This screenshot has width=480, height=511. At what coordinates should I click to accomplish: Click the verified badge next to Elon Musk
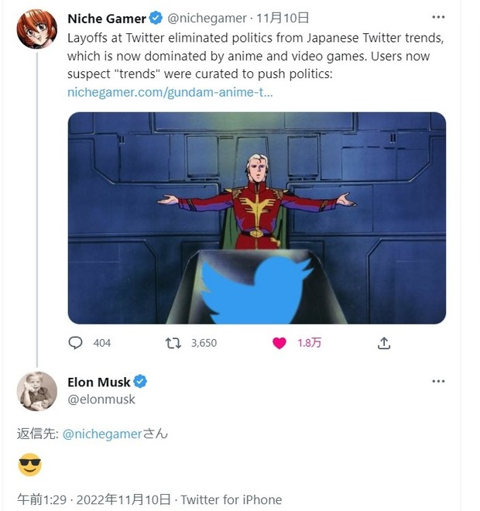[x=141, y=382]
